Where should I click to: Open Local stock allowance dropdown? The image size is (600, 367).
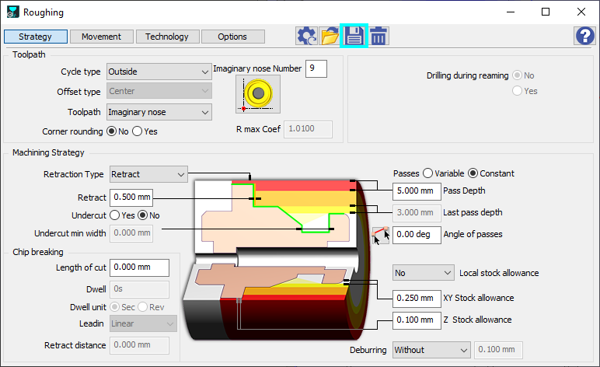point(423,273)
